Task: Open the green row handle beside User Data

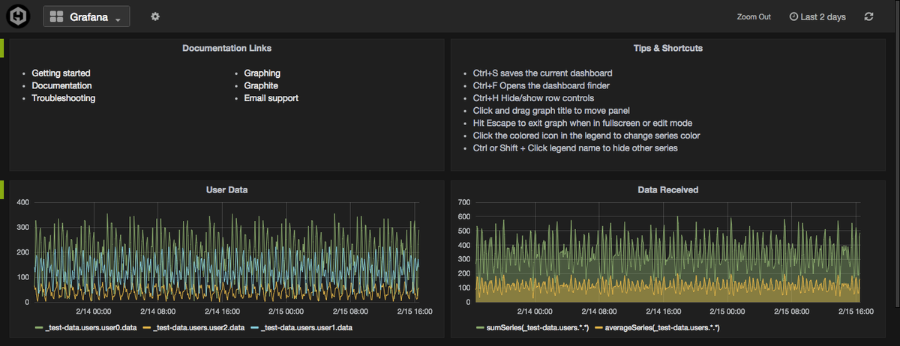Action: 2,189
